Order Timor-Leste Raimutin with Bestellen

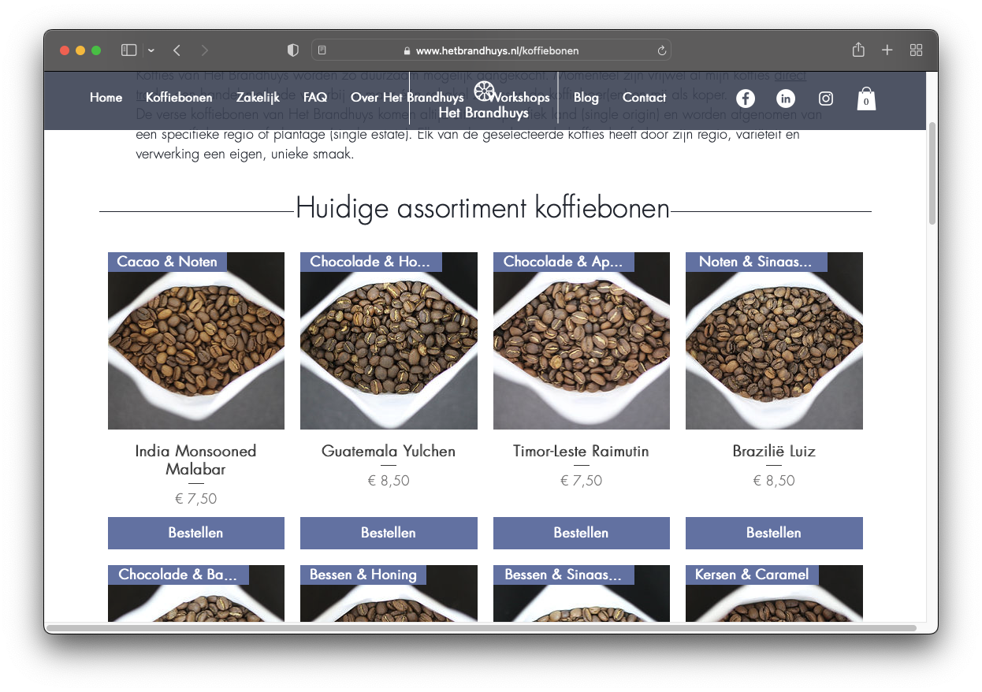point(582,533)
